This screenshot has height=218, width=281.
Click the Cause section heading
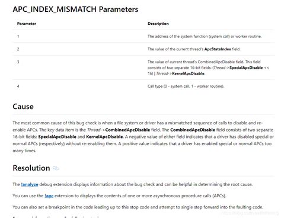point(23,107)
